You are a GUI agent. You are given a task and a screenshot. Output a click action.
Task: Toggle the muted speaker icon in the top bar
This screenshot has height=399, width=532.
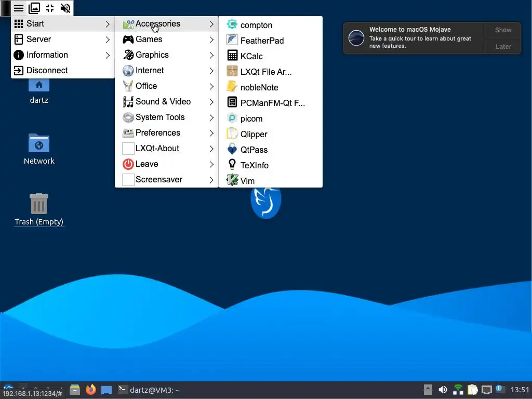coord(65,8)
